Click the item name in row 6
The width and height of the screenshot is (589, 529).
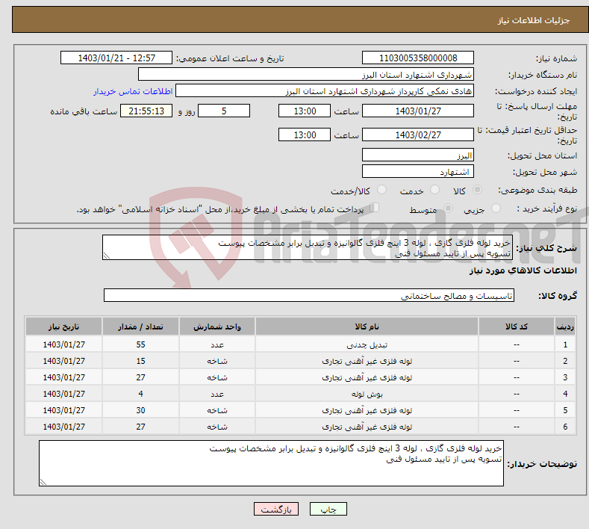pos(367,427)
